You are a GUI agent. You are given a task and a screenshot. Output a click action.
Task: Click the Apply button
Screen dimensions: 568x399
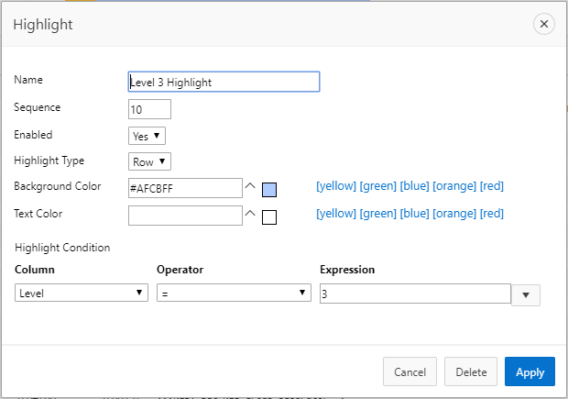click(530, 371)
